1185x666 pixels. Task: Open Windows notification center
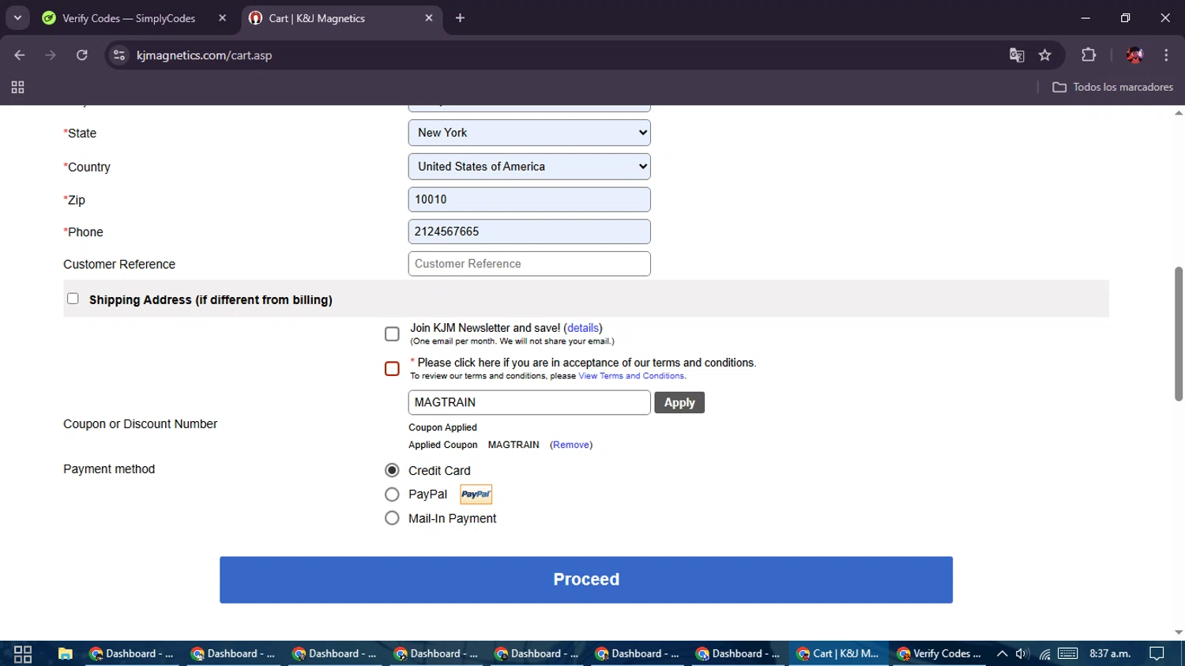coord(1157,653)
